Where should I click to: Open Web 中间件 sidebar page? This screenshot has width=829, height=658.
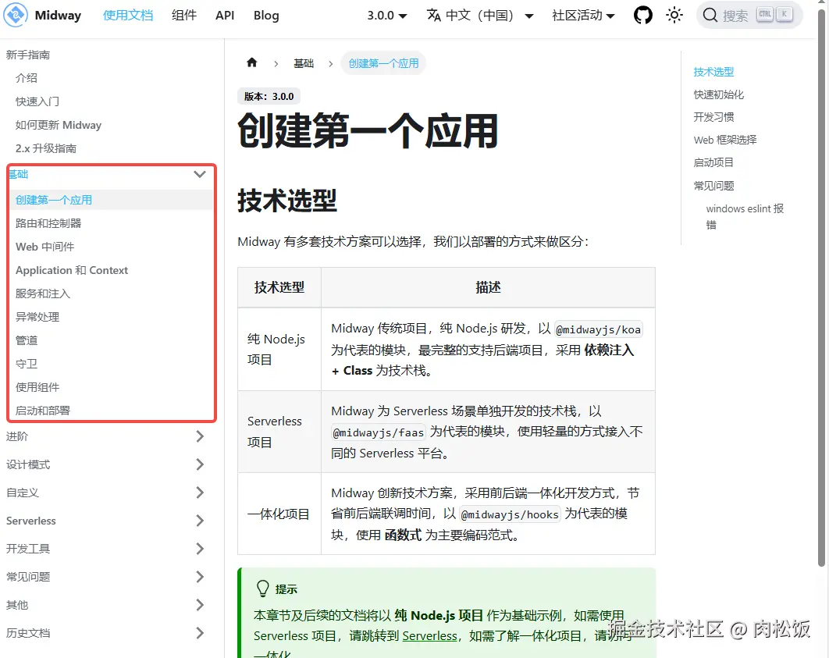click(45, 247)
